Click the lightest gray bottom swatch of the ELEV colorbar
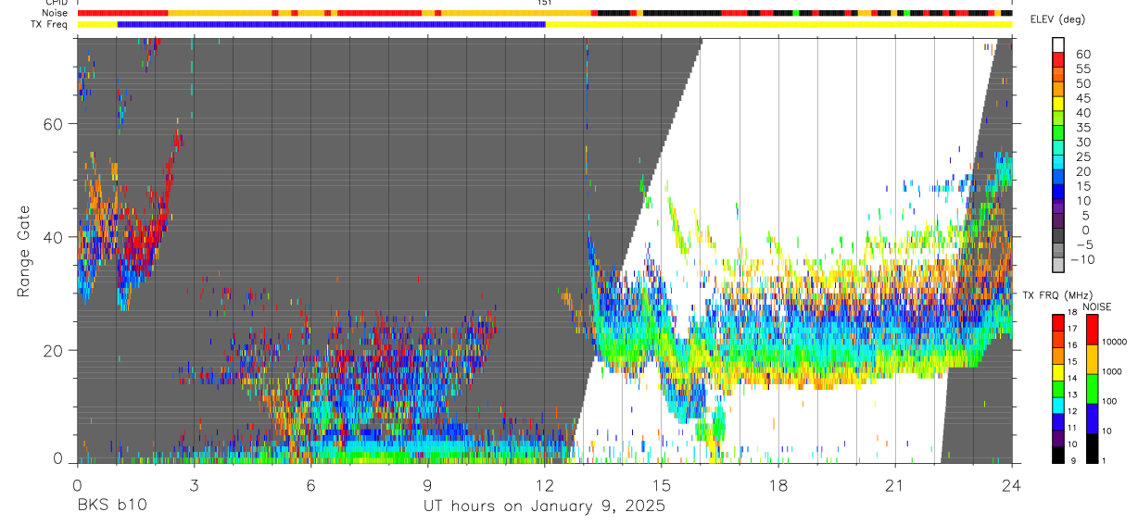The image size is (1138, 525). (1060, 267)
